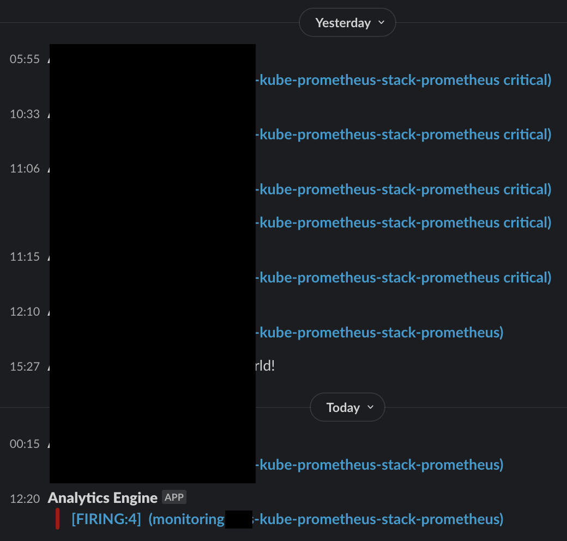Click the 00:15 timestamp under Today
The width and height of the screenshot is (567, 541).
point(24,444)
